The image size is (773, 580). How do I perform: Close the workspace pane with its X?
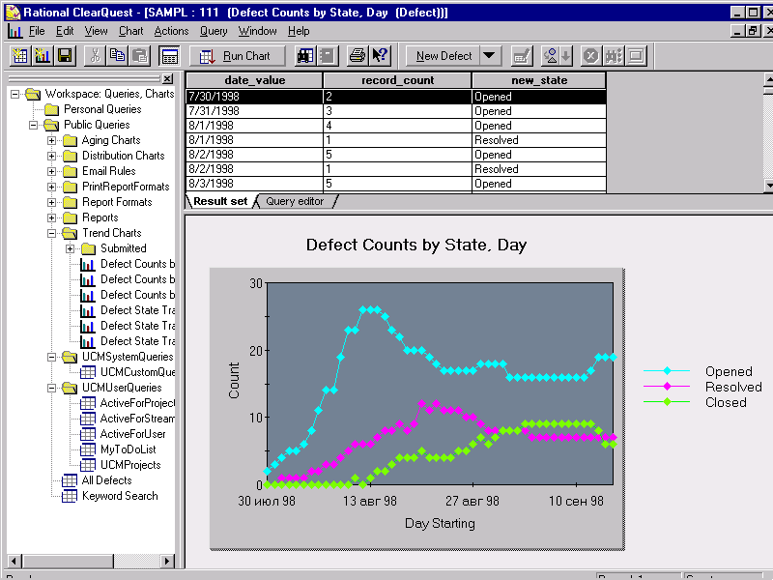[167, 79]
